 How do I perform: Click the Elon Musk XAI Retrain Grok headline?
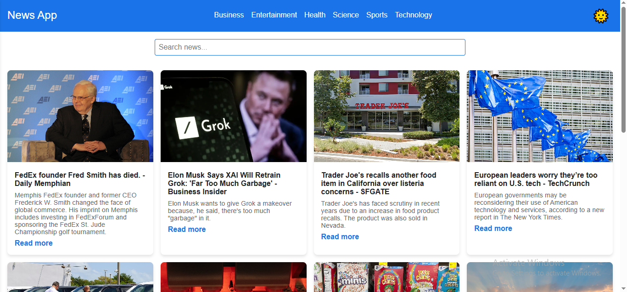coord(224,184)
